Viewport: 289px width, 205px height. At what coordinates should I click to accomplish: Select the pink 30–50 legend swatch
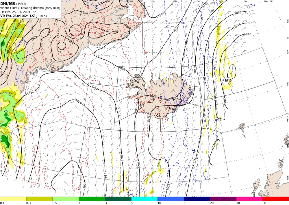point(250,199)
